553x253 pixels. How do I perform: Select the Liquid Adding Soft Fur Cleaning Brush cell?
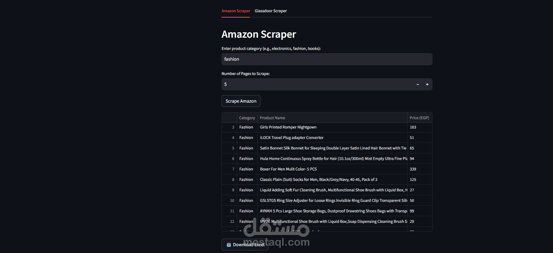(x=332, y=190)
